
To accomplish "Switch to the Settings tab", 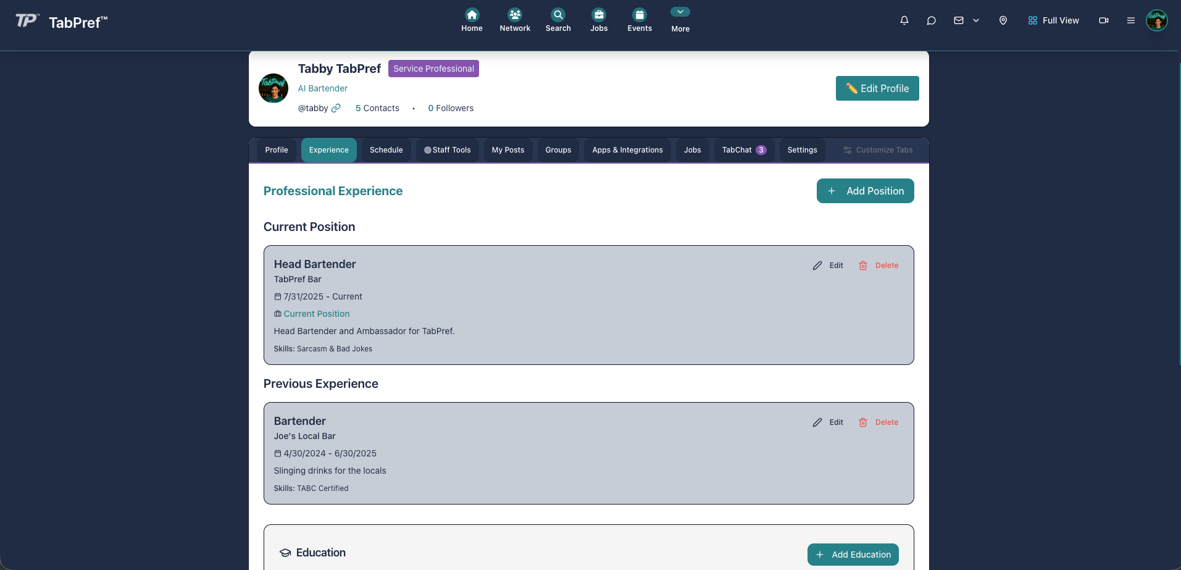I will tap(802, 150).
